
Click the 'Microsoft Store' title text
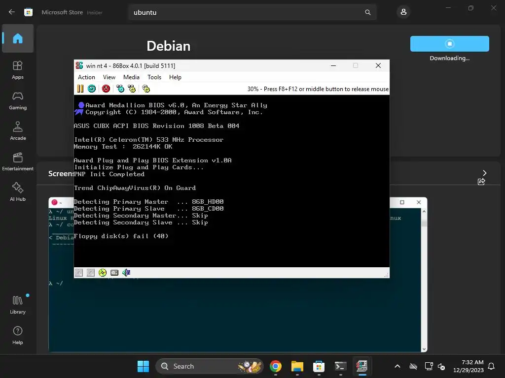(62, 12)
